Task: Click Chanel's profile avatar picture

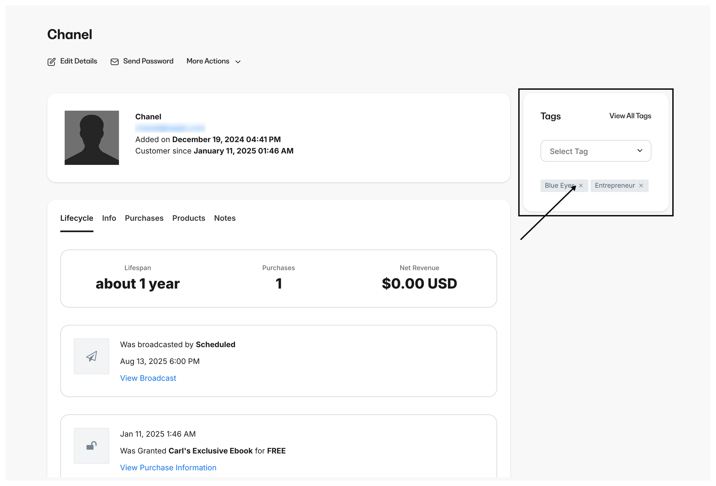Action: 92,138
